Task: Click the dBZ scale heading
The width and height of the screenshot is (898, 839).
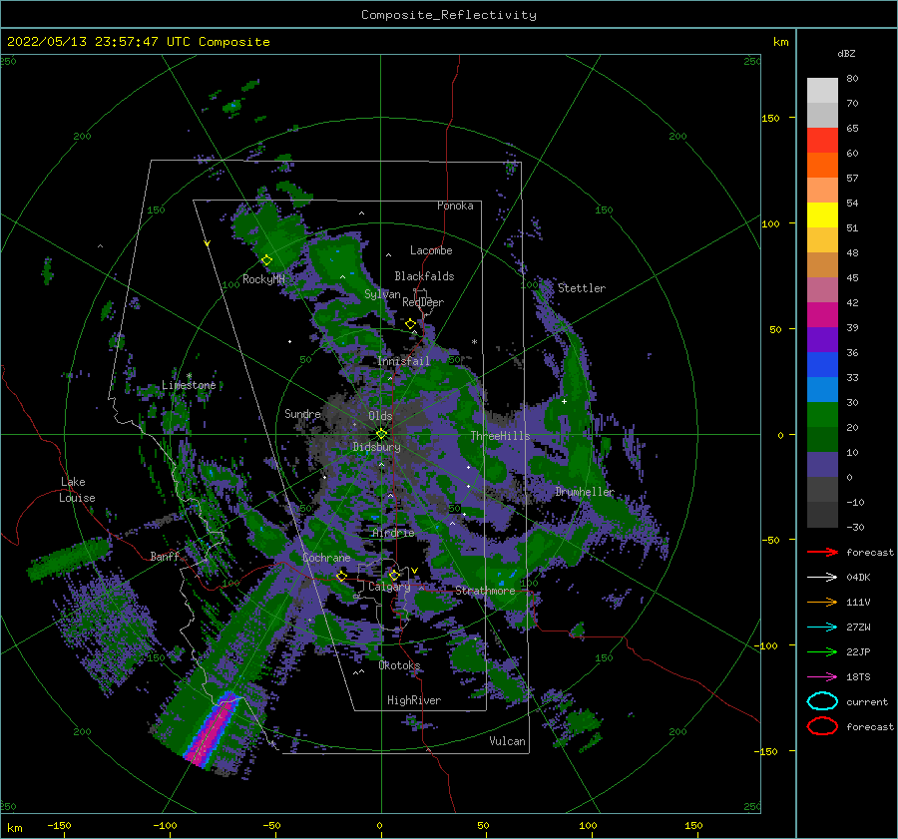Action: tap(846, 53)
